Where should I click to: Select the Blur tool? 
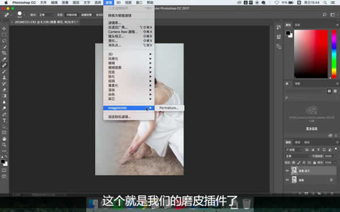[4, 102]
